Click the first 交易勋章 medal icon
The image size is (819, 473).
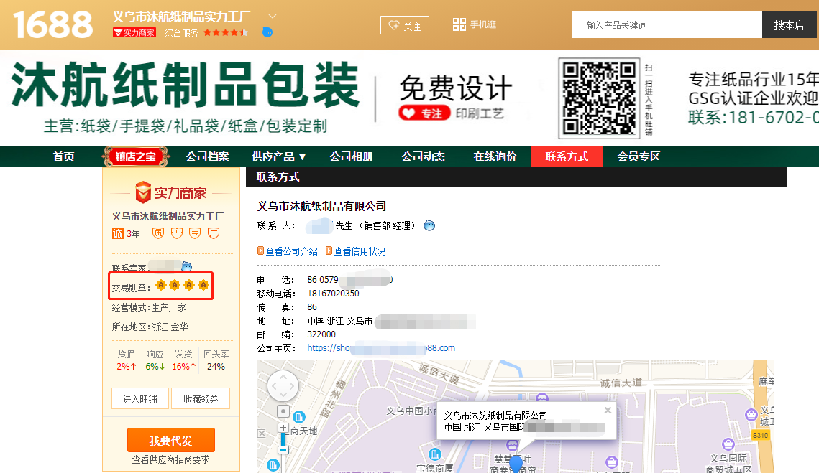click(161, 285)
